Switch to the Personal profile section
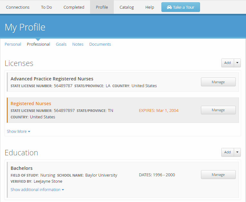The image size is (246, 202). (x=13, y=44)
